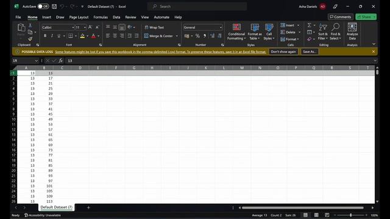
Task: Cut selection with scissors icon
Action: pyautogui.click(x=30, y=25)
